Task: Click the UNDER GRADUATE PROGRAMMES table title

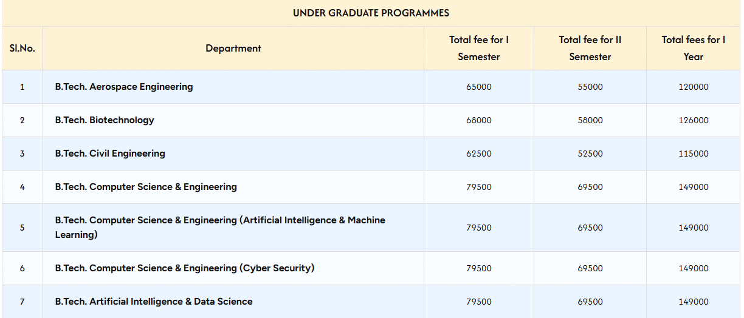Action: (371, 13)
